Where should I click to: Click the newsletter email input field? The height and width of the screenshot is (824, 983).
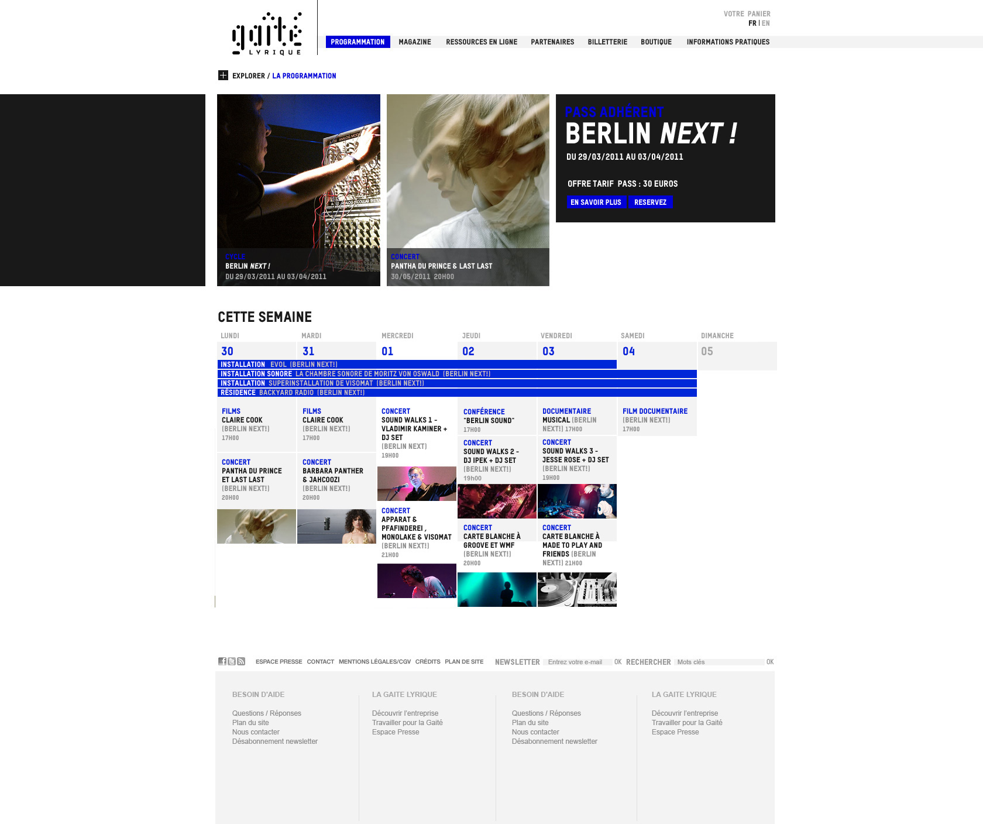click(578, 662)
